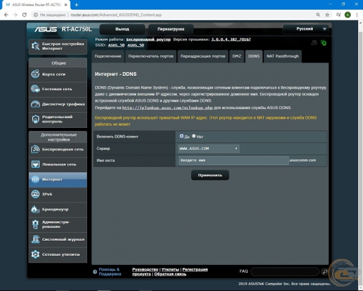
Task: Open the System Log (Системный журнал) icon
Action: pyautogui.click(x=36, y=239)
